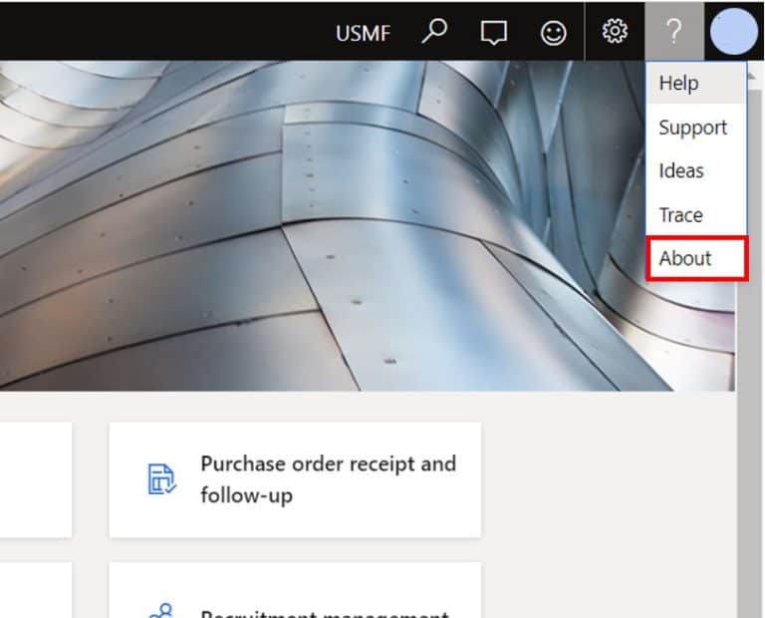This screenshot has width=765, height=618.
Task: Open the Recruitment management tile
Action: (295, 590)
